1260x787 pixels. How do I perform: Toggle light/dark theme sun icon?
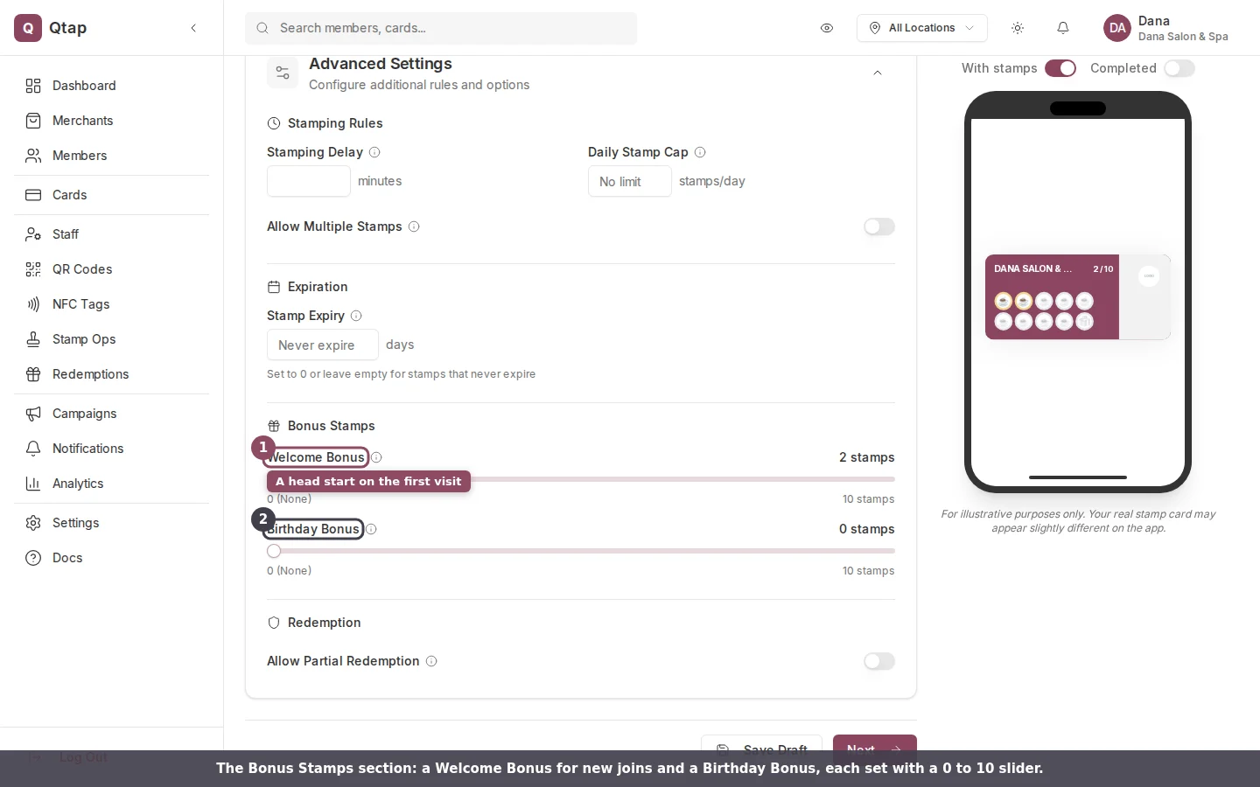pyautogui.click(x=1018, y=28)
